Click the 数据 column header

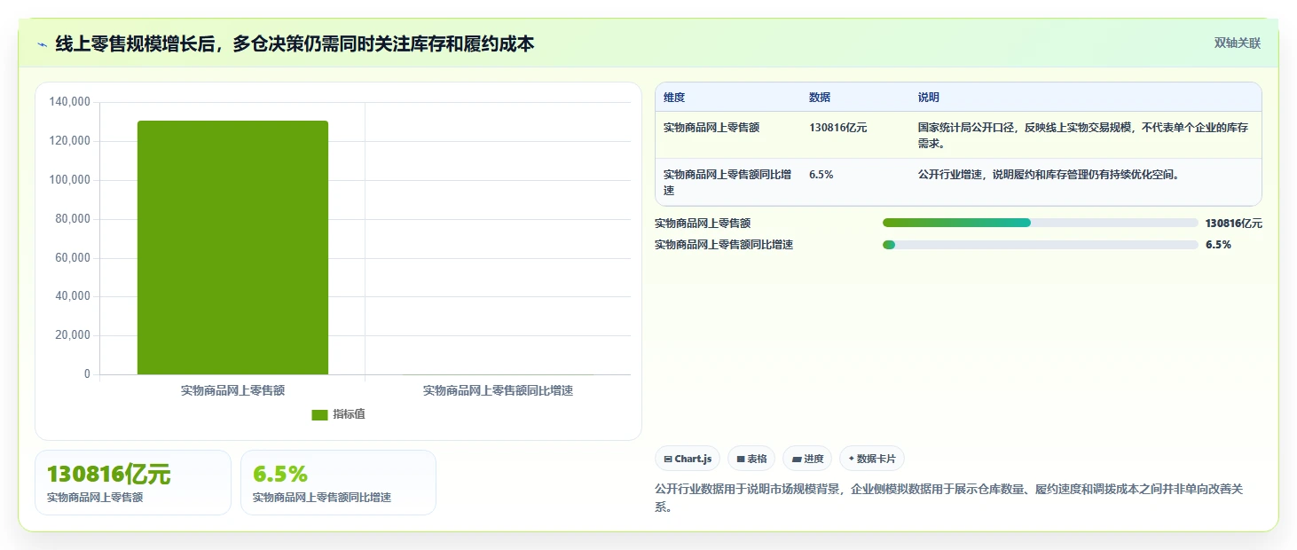click(x=820, y=98)
